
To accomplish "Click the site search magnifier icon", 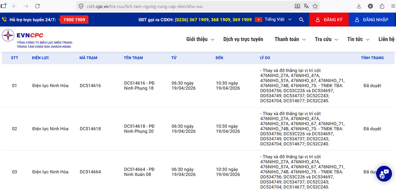I will pos(301,20).
